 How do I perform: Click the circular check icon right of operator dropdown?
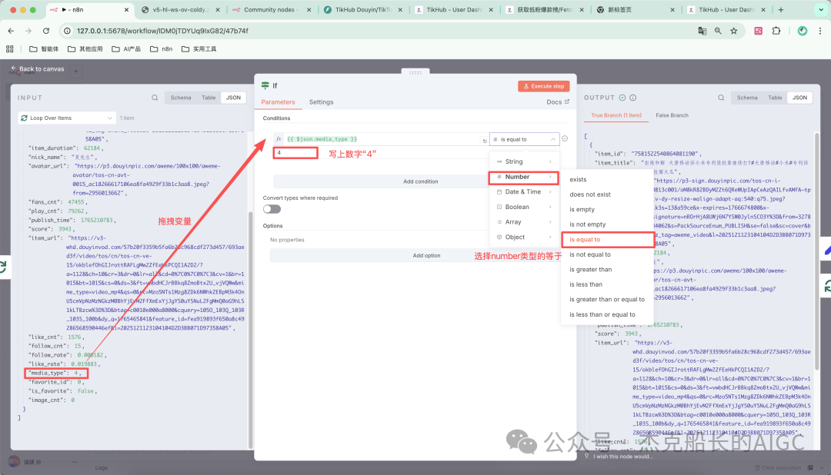(565, 139)
